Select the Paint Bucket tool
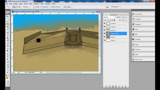Screen dimensions: 160x90 click(x=7, y=45)
